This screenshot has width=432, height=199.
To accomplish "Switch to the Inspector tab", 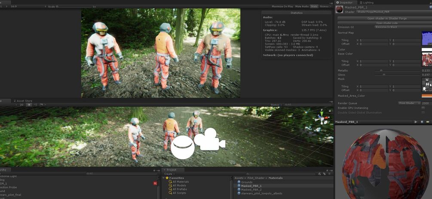I will [x=346, y=3].
